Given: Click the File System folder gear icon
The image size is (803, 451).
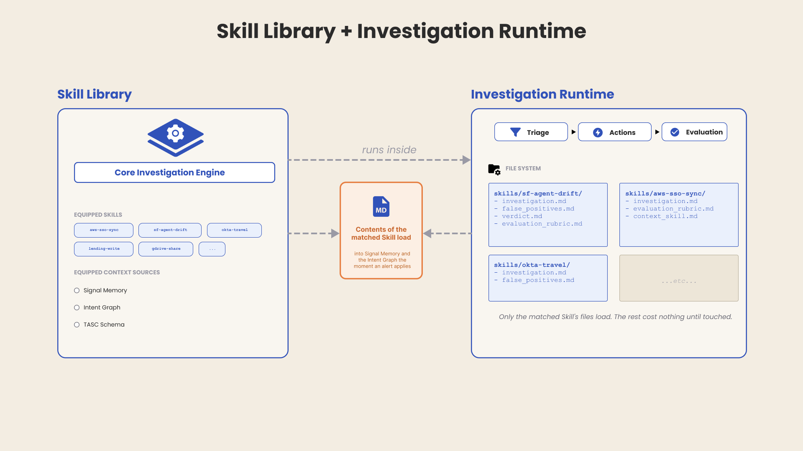Looking at the screenshot, I should click(x=494, y=169).
